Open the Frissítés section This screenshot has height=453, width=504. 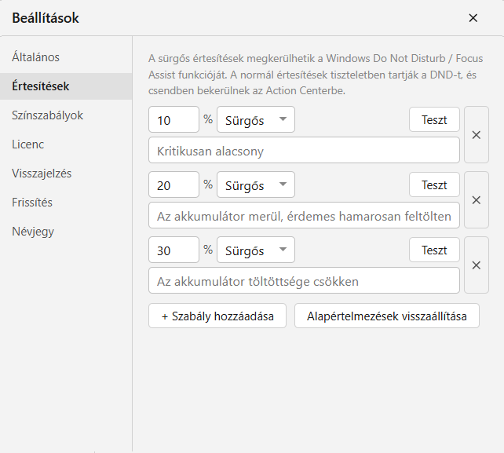(x=66, y=203)
